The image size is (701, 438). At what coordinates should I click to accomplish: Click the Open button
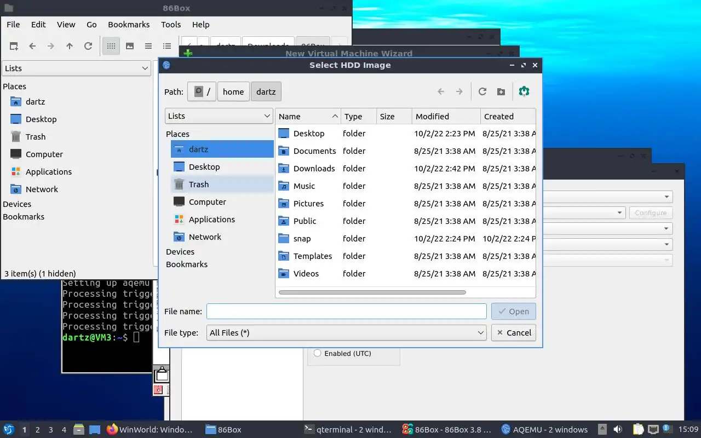click(x=514, y=311)
